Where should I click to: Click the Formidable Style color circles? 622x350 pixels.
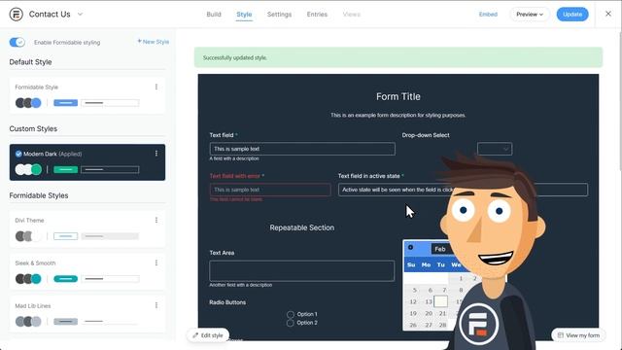click(x=28, y=103)
